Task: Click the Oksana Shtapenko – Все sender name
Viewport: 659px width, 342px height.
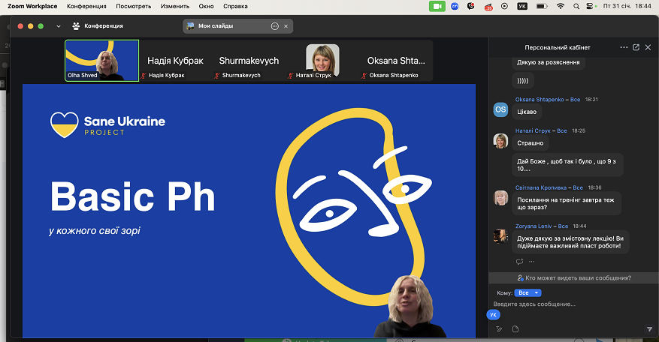Action: [x=548, y=100]
